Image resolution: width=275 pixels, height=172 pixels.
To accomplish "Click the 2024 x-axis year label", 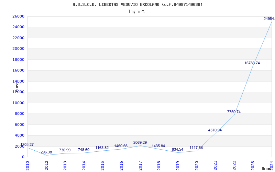I will pos(272,165).
